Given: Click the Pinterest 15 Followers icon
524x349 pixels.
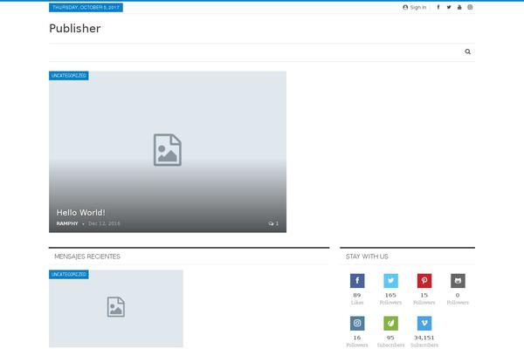Looking at the screenshot, I should click(x=424, y=281).
